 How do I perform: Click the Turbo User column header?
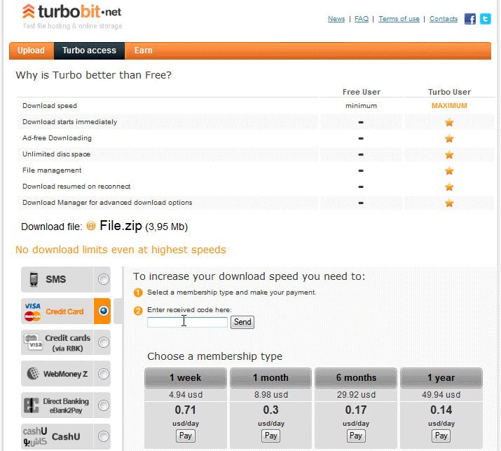(x=449, y=92)
